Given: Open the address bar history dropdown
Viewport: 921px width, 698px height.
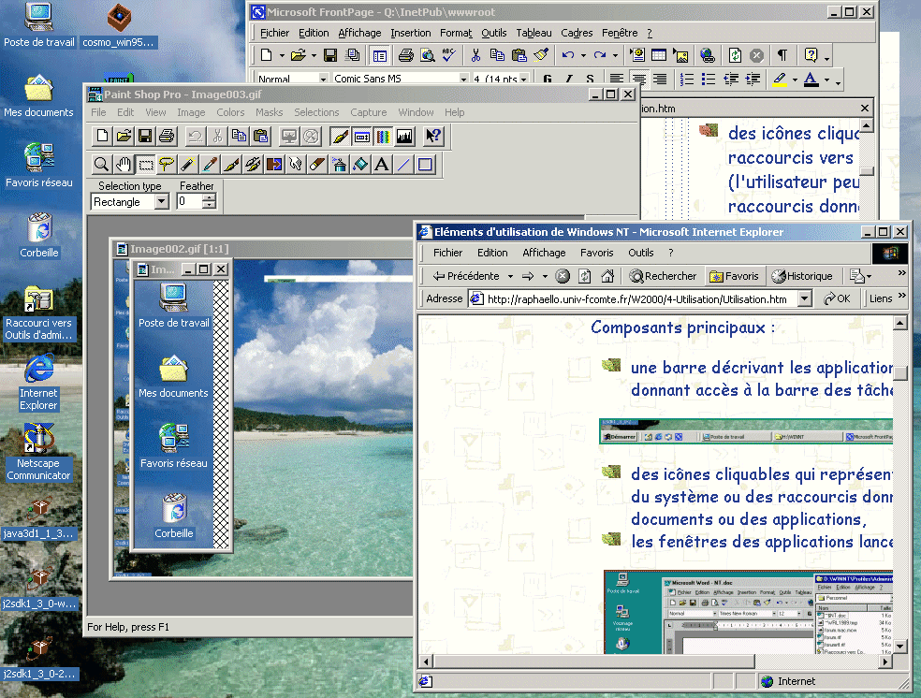Looking at the screenshot, I should (x=804, y=299).
